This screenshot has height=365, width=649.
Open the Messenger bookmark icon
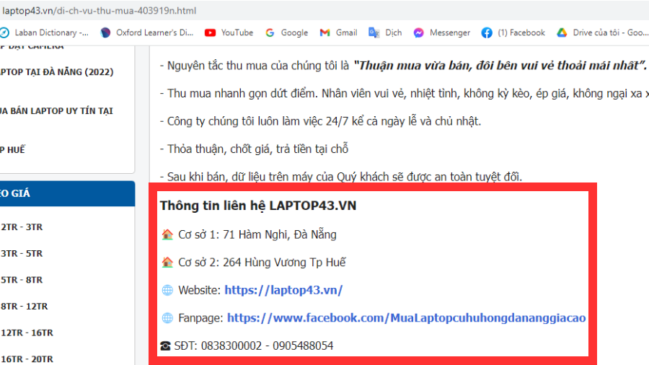coord(418,32)
